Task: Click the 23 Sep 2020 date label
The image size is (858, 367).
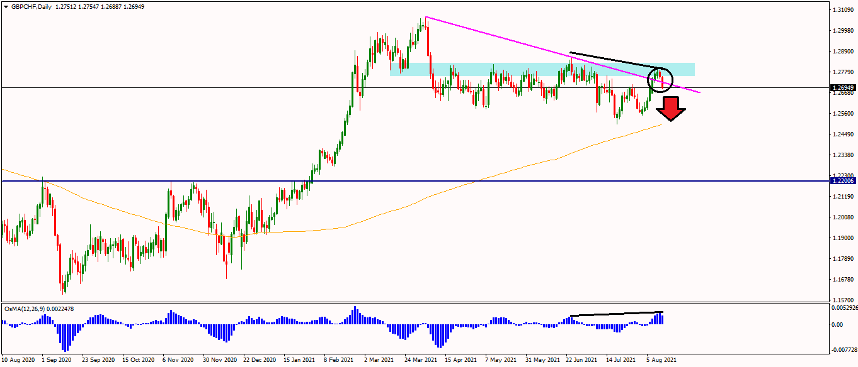Action: pyautogui.click(x=99, y=360)
